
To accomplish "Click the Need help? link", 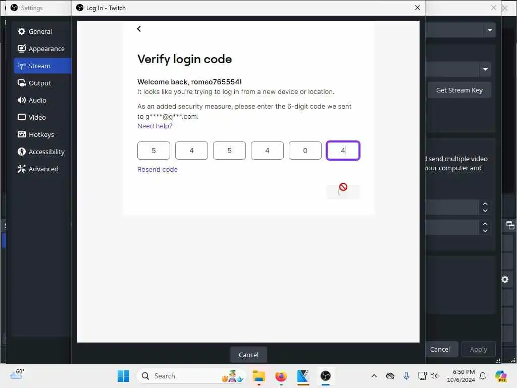I will point(154,126).
